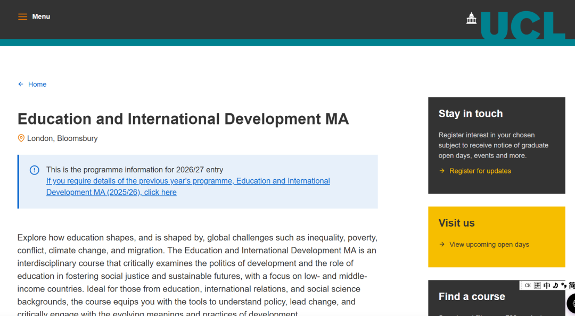Click the round floating button at right edge
The width and height of the screenshot is (575, 316).
[571, 304]
